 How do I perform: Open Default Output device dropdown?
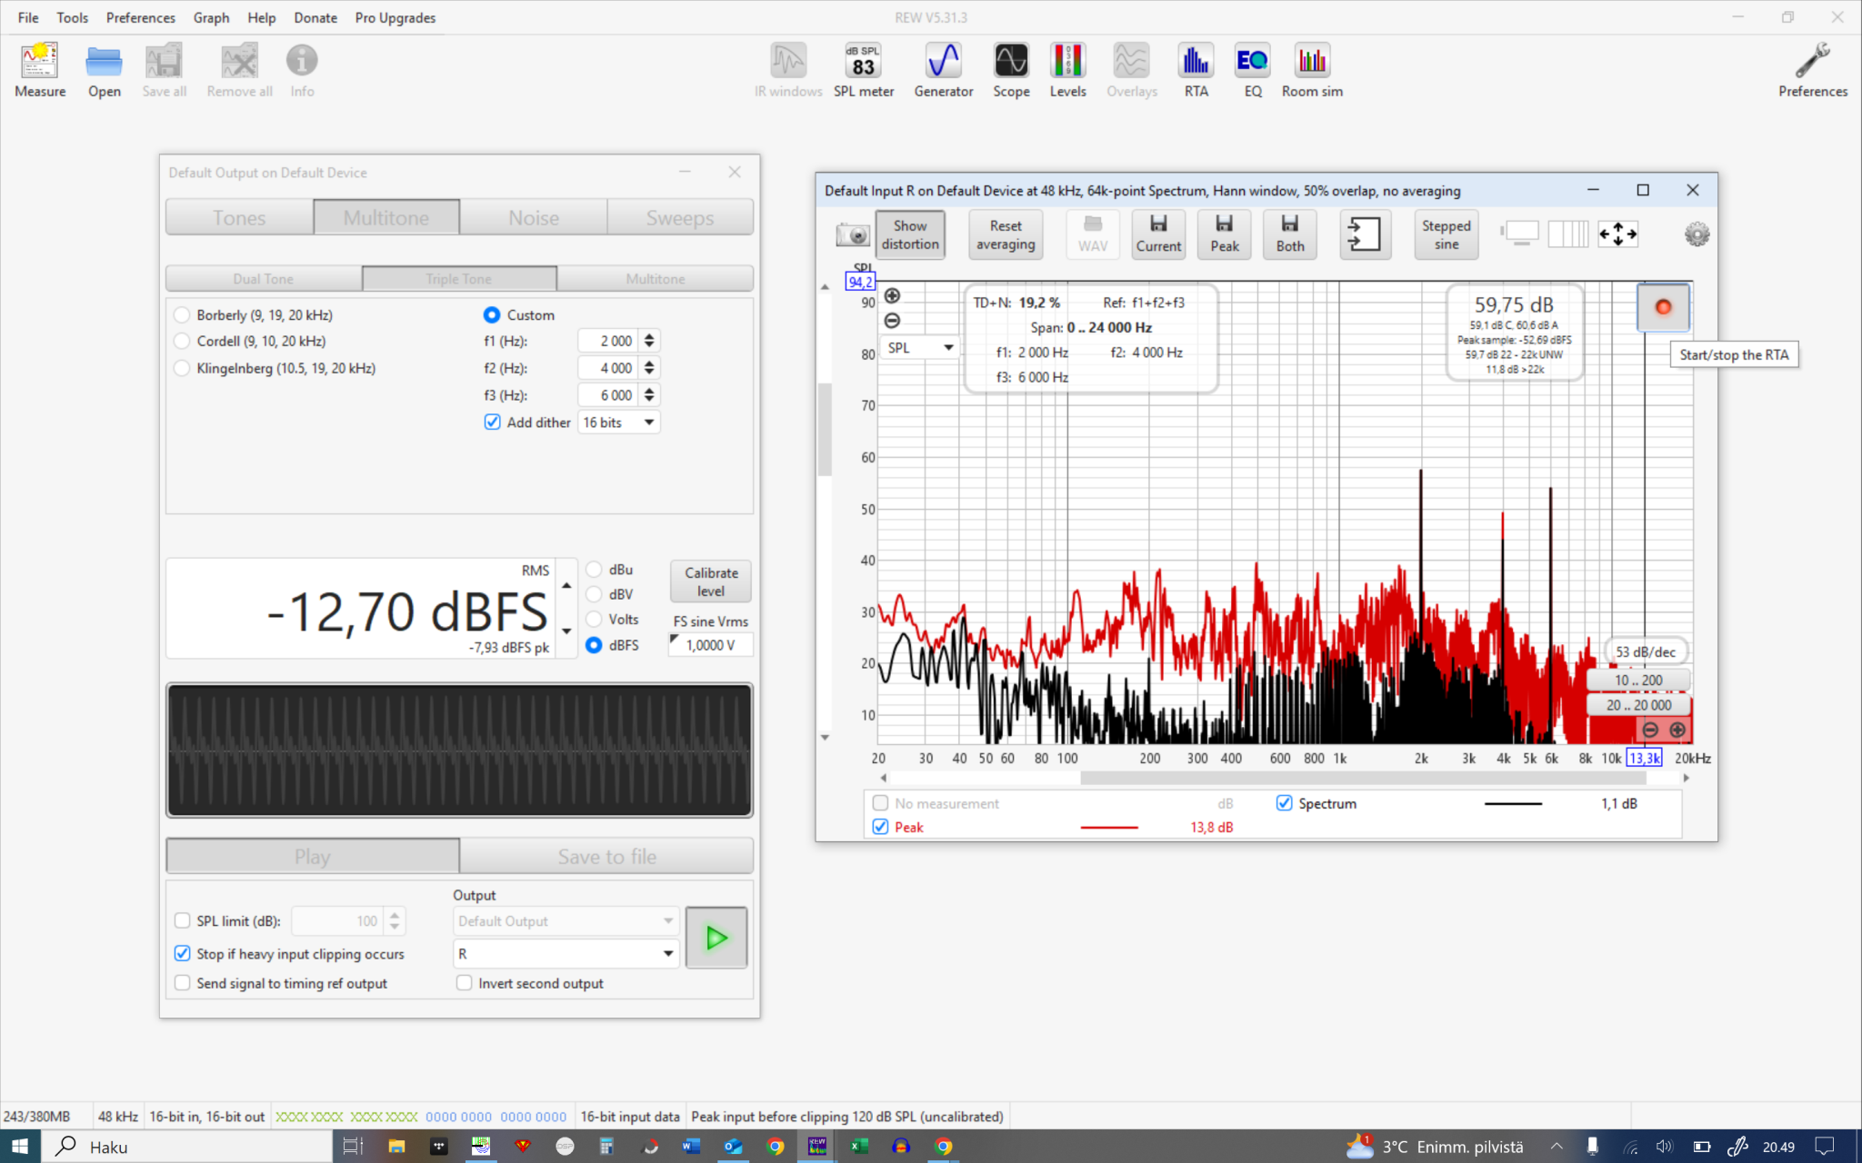coord(566,921)
